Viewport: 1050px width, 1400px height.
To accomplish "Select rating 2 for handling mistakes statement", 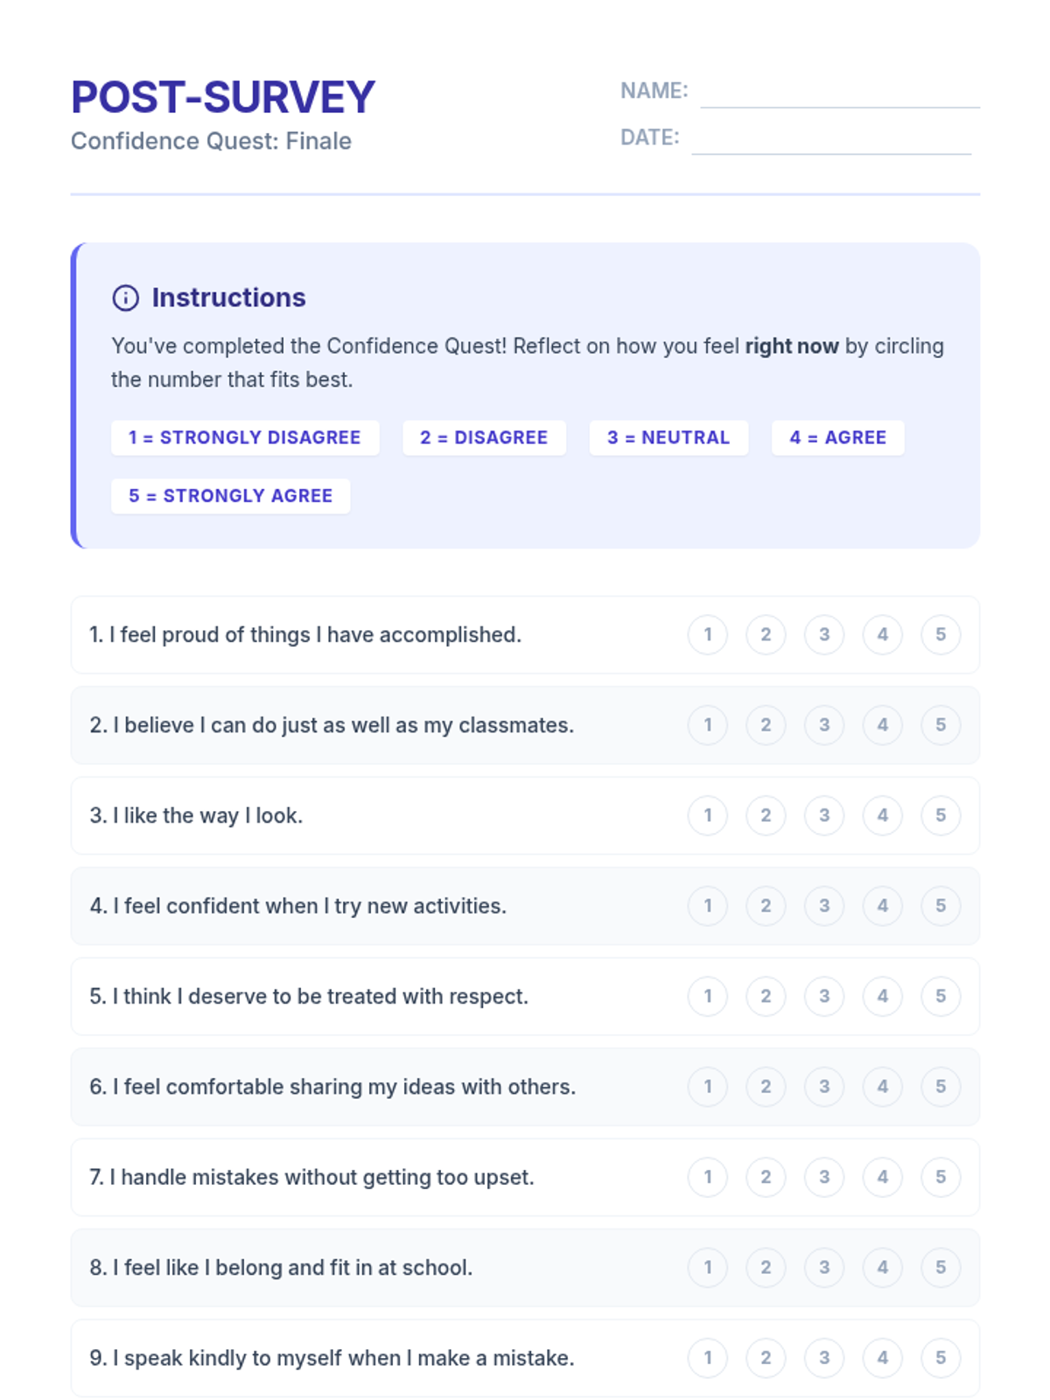I will click(x=766, y=1177).
